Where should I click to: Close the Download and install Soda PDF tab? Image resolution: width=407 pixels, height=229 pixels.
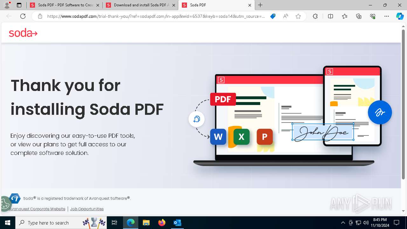[174, 5]
